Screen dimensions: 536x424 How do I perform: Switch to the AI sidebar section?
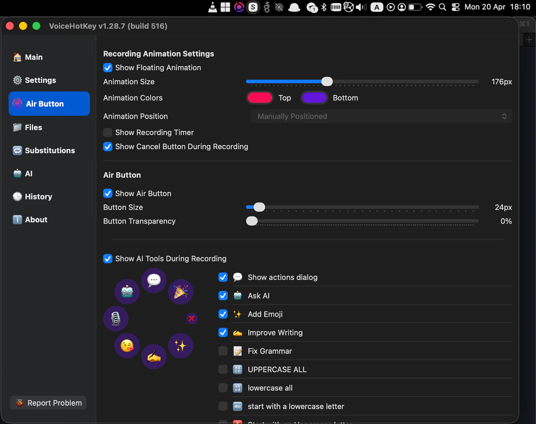pos(49,174)
